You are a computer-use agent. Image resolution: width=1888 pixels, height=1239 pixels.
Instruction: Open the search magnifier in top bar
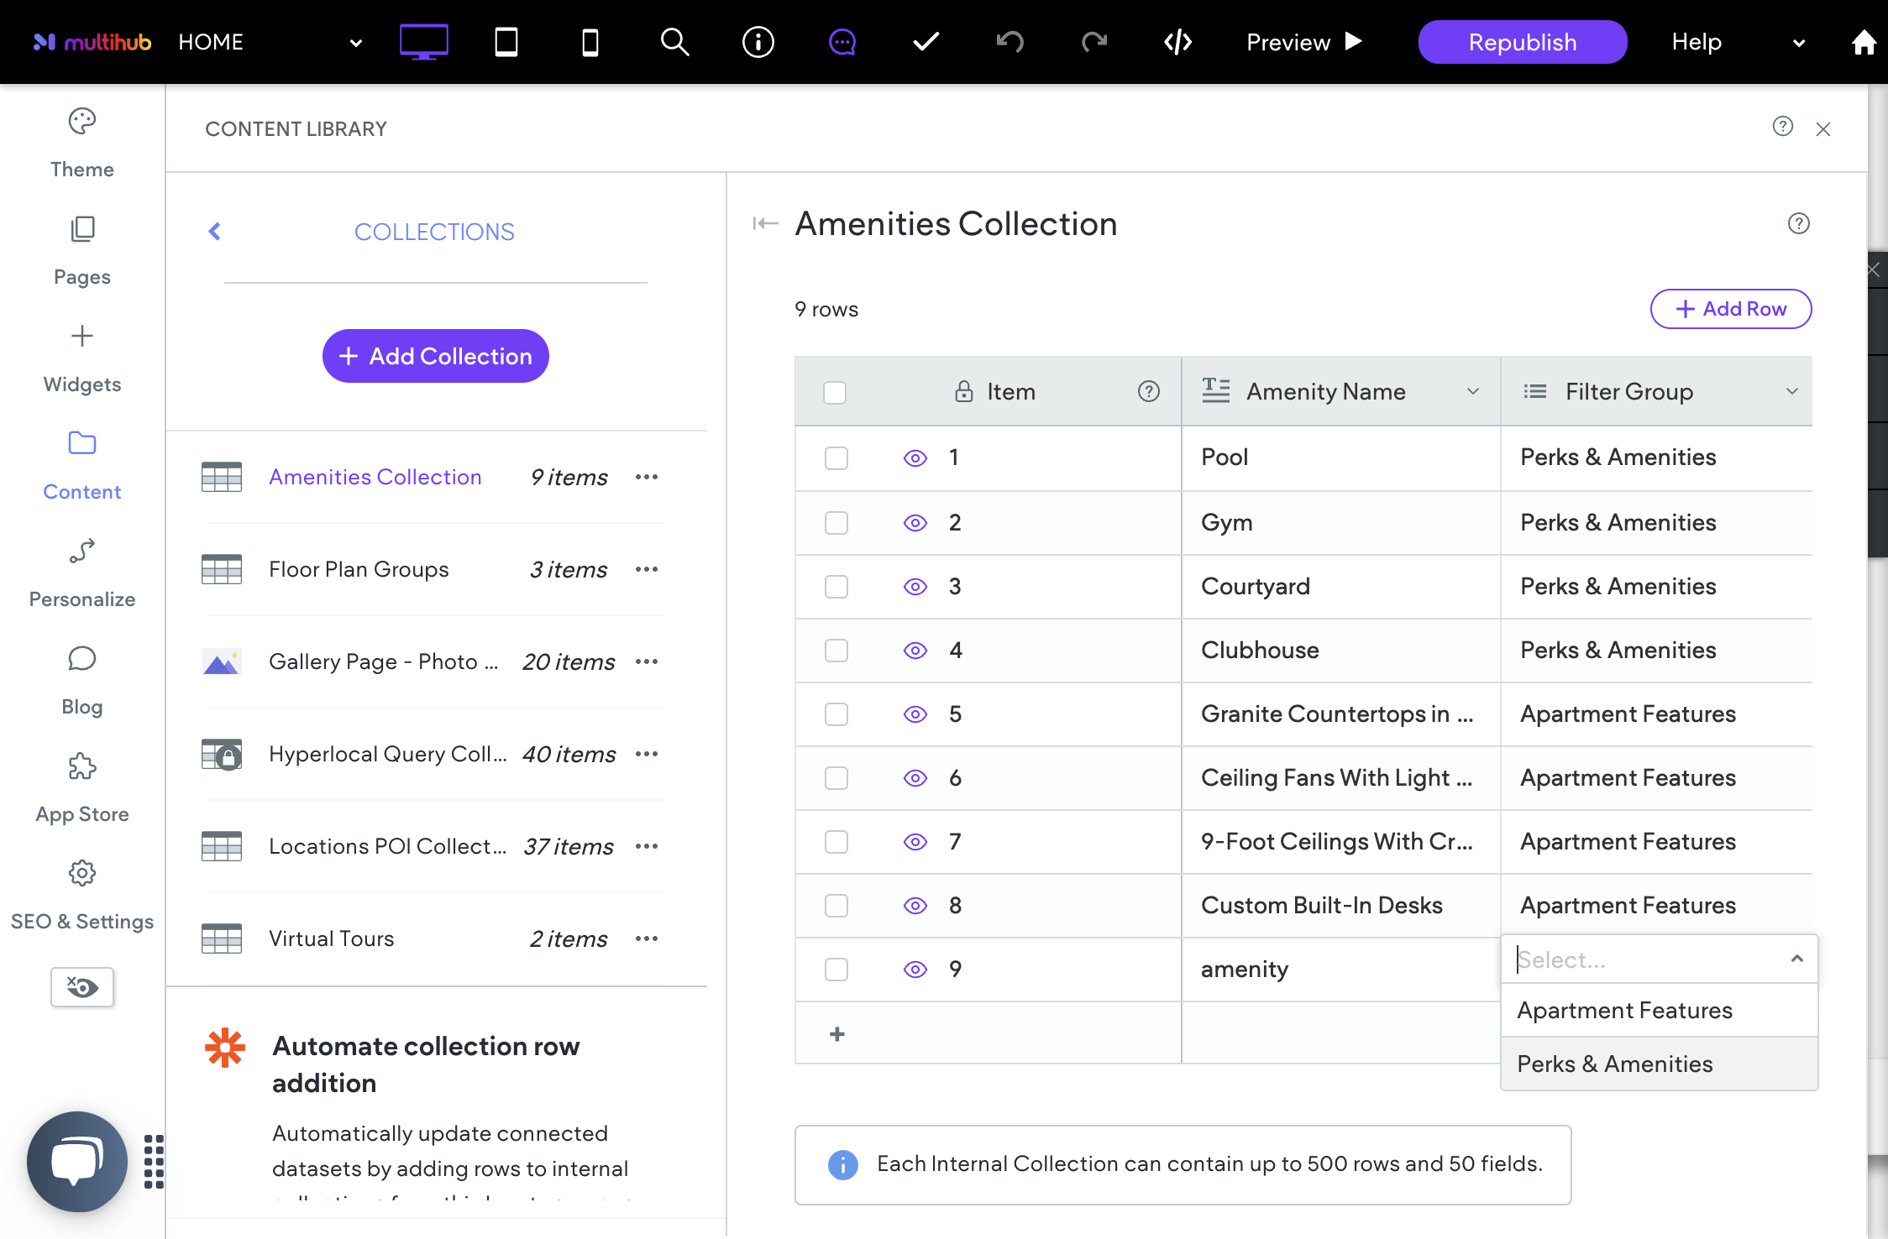tap(674, 42)
